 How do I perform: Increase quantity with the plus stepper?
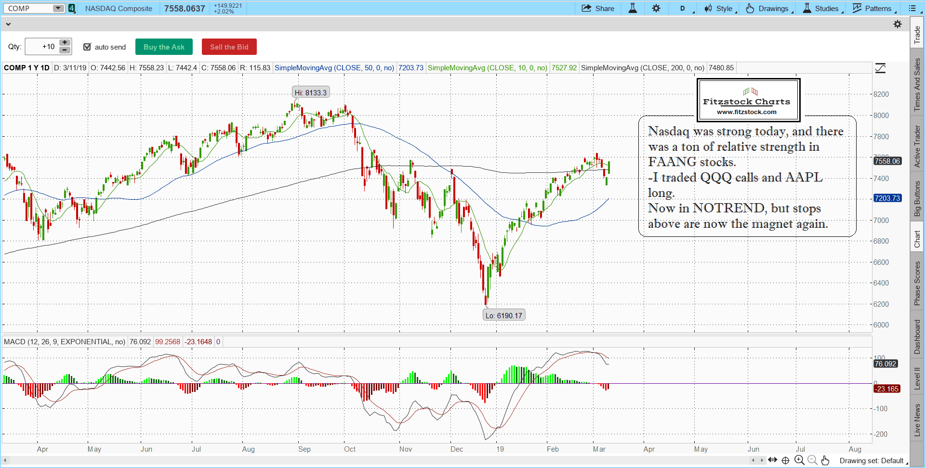[x=65, y=43]
